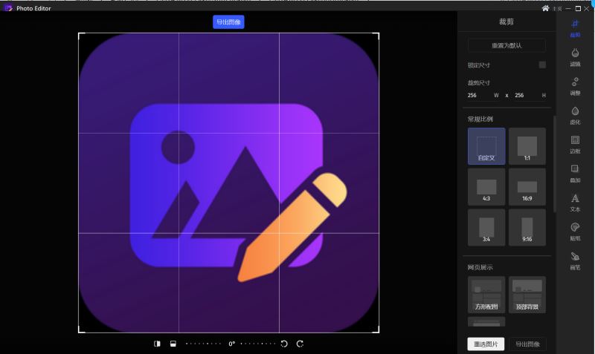Rotate image counterclockwise
The height and width of the screenshot is (354, 595).
284,344
